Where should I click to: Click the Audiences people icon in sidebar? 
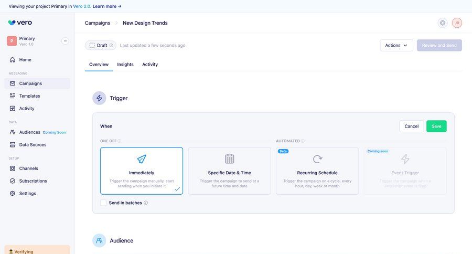point(13,132)
